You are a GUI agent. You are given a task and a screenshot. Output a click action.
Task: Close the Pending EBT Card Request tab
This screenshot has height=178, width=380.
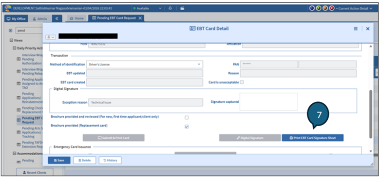(x=140, y=18)
